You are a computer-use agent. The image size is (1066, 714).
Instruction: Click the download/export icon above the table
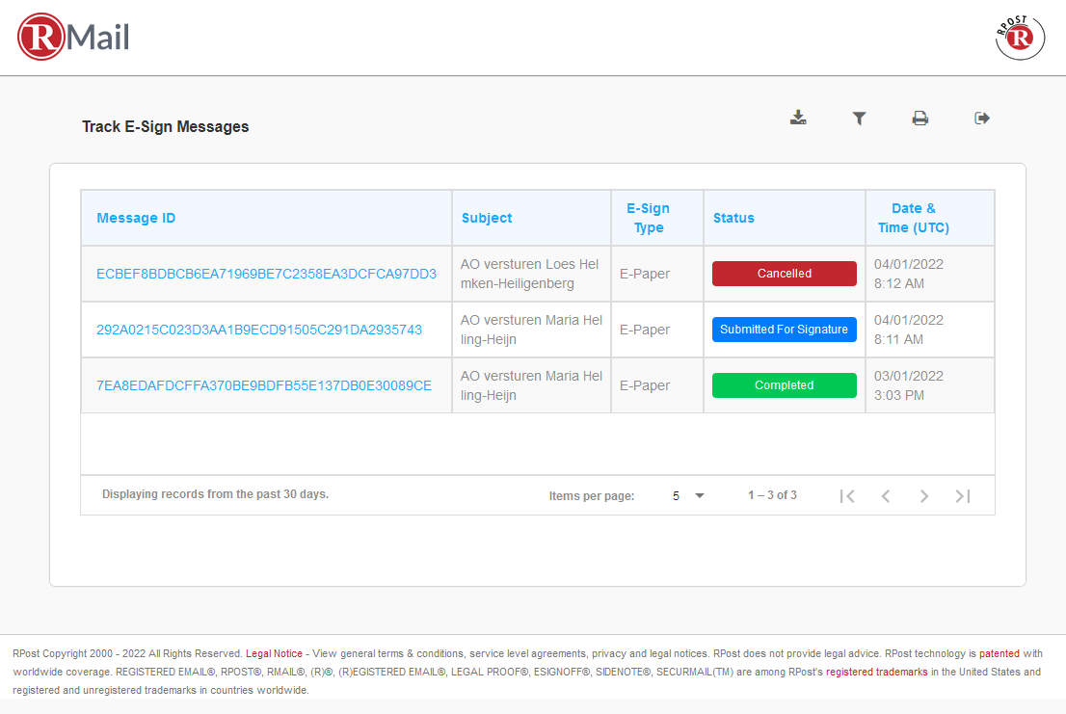point(797,119)
